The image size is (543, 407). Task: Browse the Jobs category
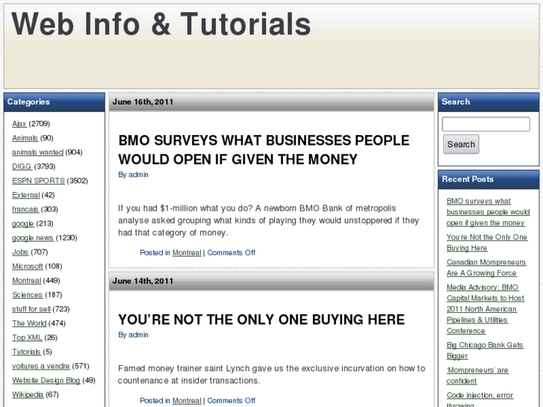click(20, 252)
